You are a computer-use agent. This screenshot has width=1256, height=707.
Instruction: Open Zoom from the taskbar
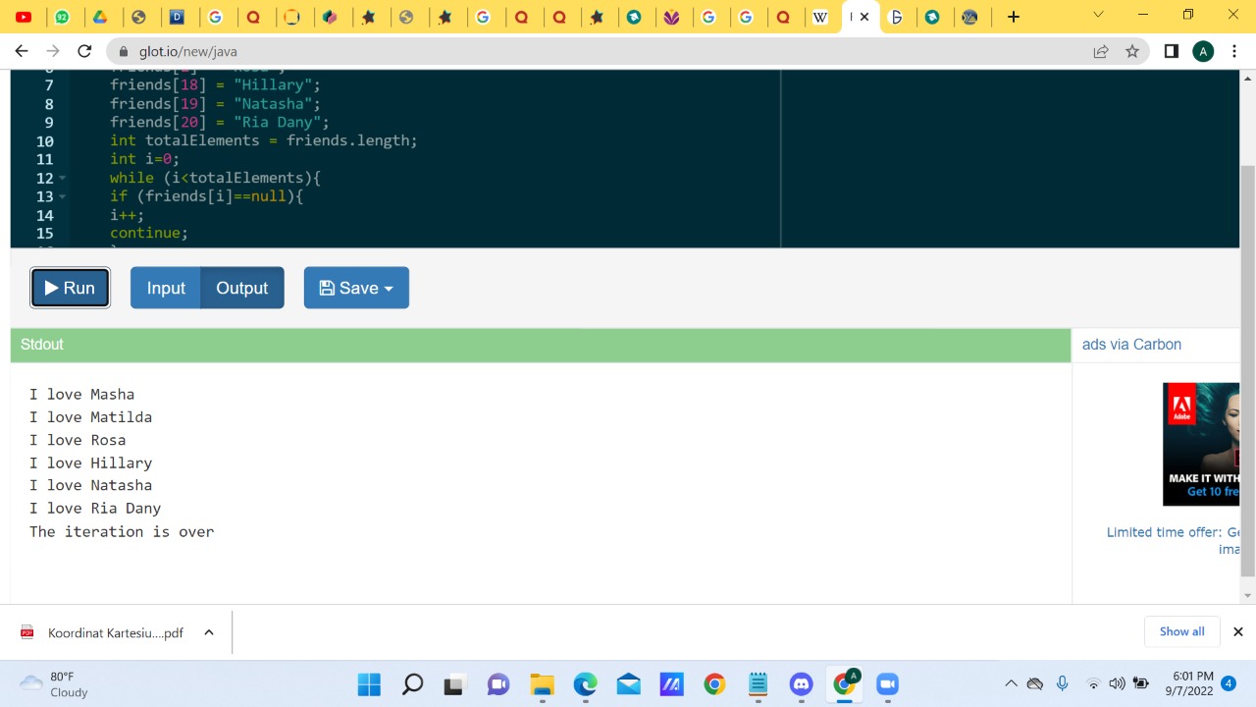[888, 684]
